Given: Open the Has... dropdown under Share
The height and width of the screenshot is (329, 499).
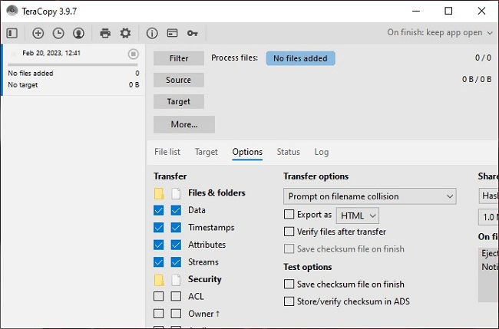Looking at the screenshot, I should coord(489,196).
